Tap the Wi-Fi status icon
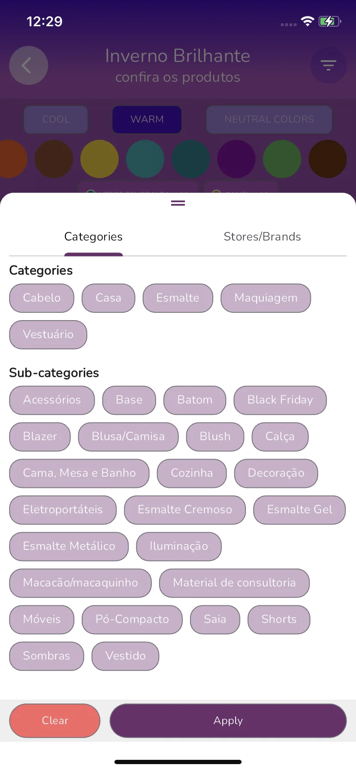 coord(307,22)
